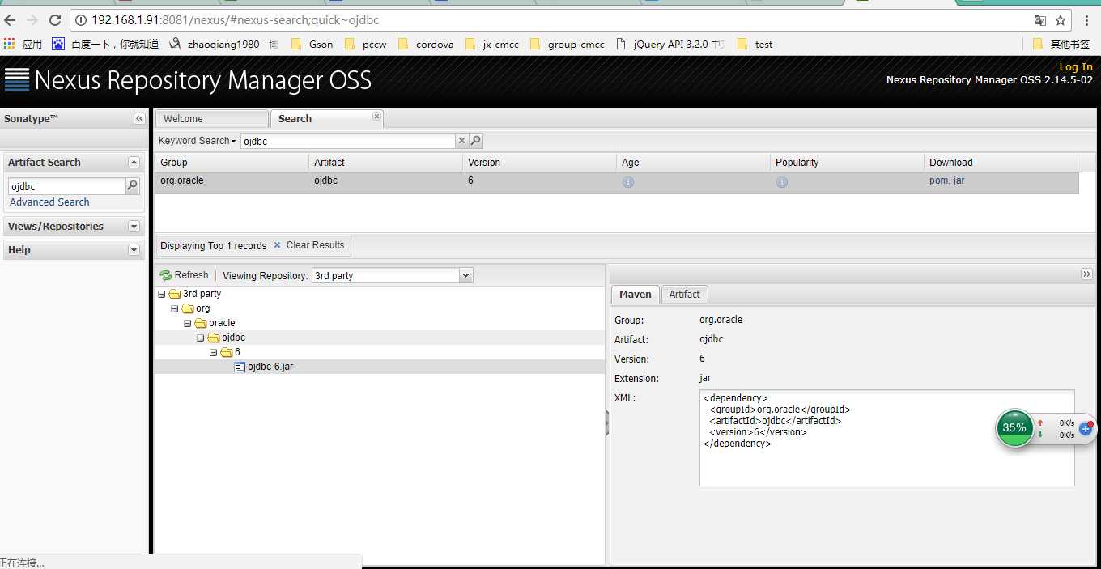Sort by Group column header
The image size is (1101, 569).
click(232, 163)
